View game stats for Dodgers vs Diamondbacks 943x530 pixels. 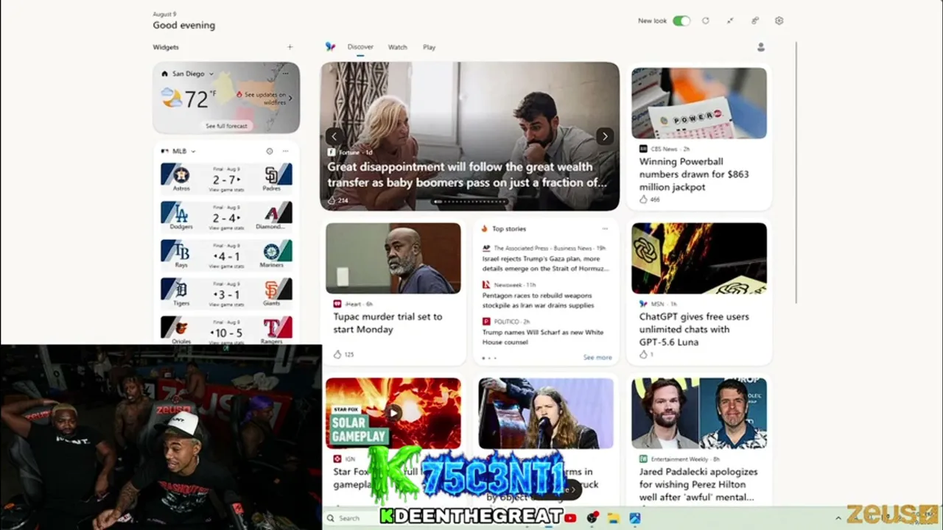click(x=226, y=228)
